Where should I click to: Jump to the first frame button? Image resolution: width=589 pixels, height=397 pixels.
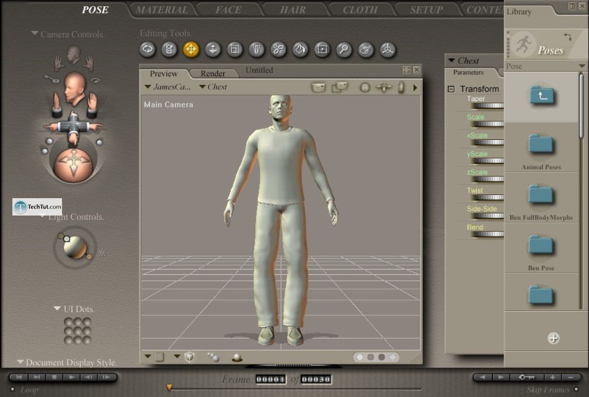pyautogui.click(x=19, y=377)
